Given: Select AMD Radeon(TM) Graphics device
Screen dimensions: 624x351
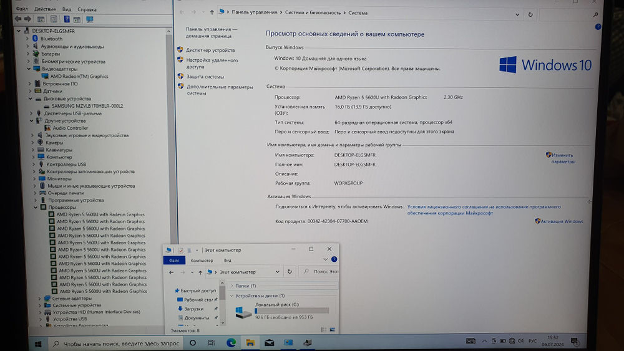Looking at the screenshot, I should point(79,76).
